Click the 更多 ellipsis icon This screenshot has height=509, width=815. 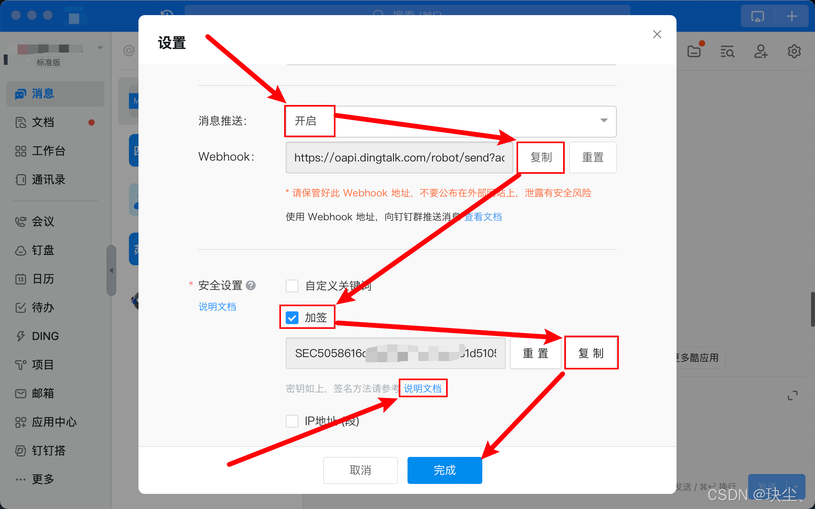click(21, 479)
